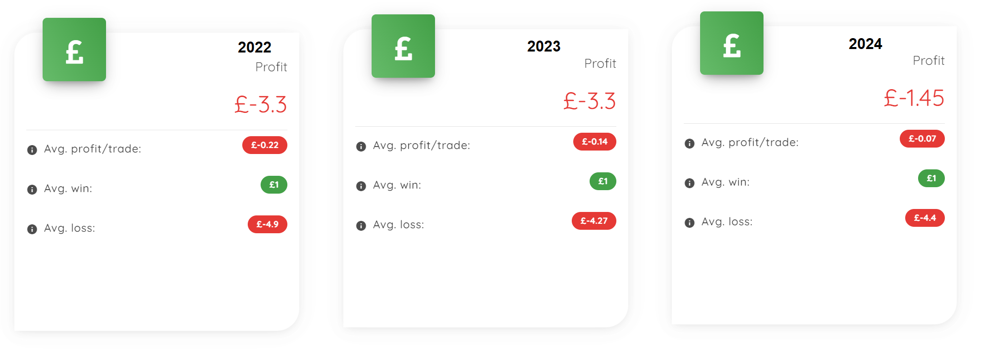Click the £-4.9 avg loss badge
The width and height of the screenshot is (982, 361).
268,224
